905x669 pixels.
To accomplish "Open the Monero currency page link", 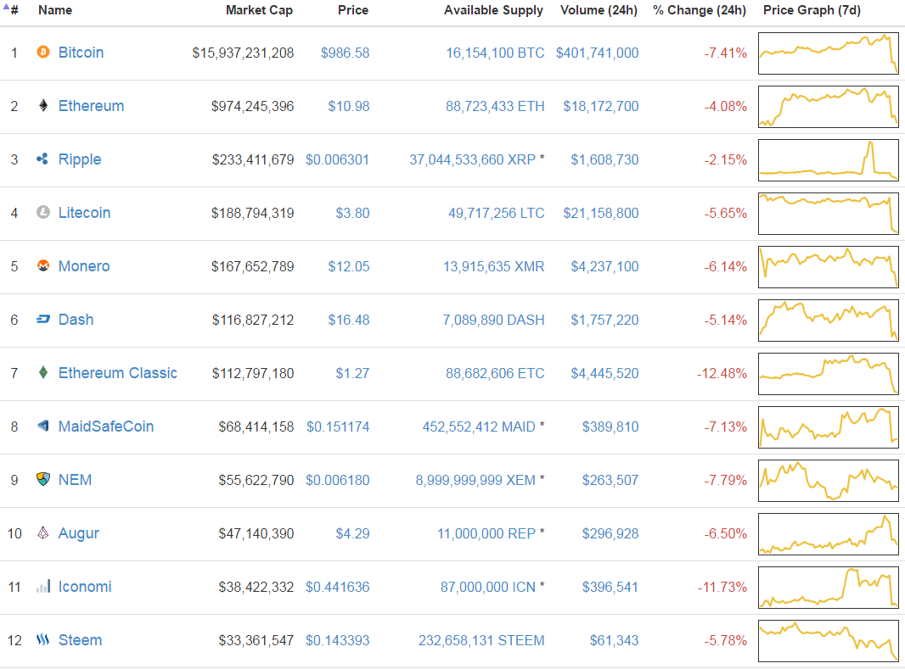I will [84, 266].
